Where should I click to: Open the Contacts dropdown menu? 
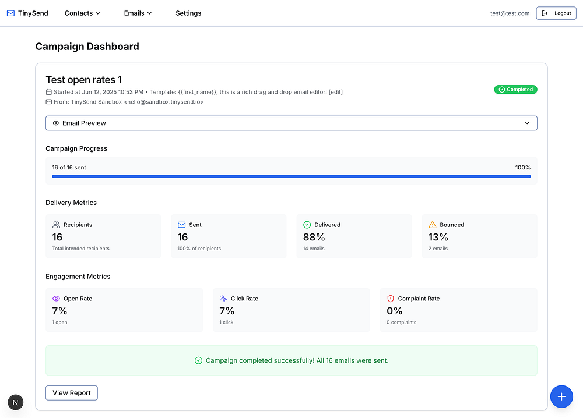tap(82, 13)
